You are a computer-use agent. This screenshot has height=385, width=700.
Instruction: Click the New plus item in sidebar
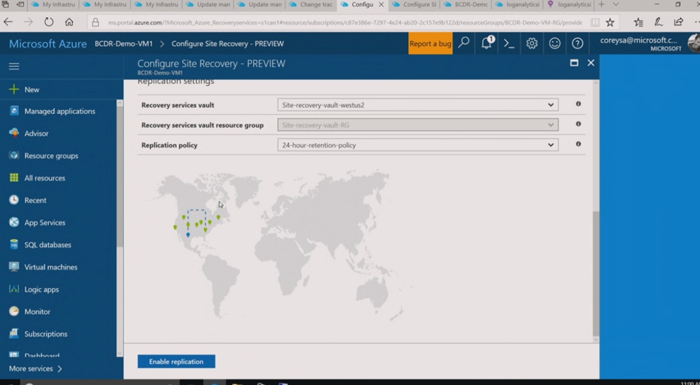point(31,90)
